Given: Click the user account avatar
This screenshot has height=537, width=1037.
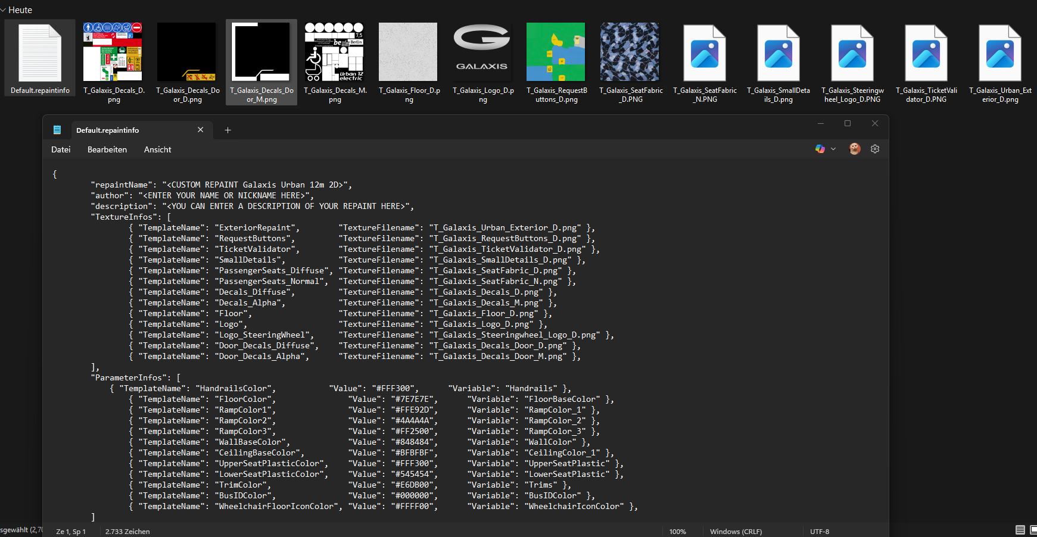Looking at the screenshot, I should click(x=855, y=149).
